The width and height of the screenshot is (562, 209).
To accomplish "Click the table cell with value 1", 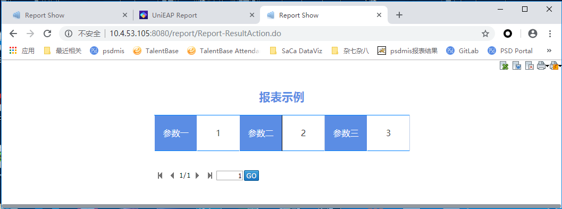I will click(x=219, y=133).
